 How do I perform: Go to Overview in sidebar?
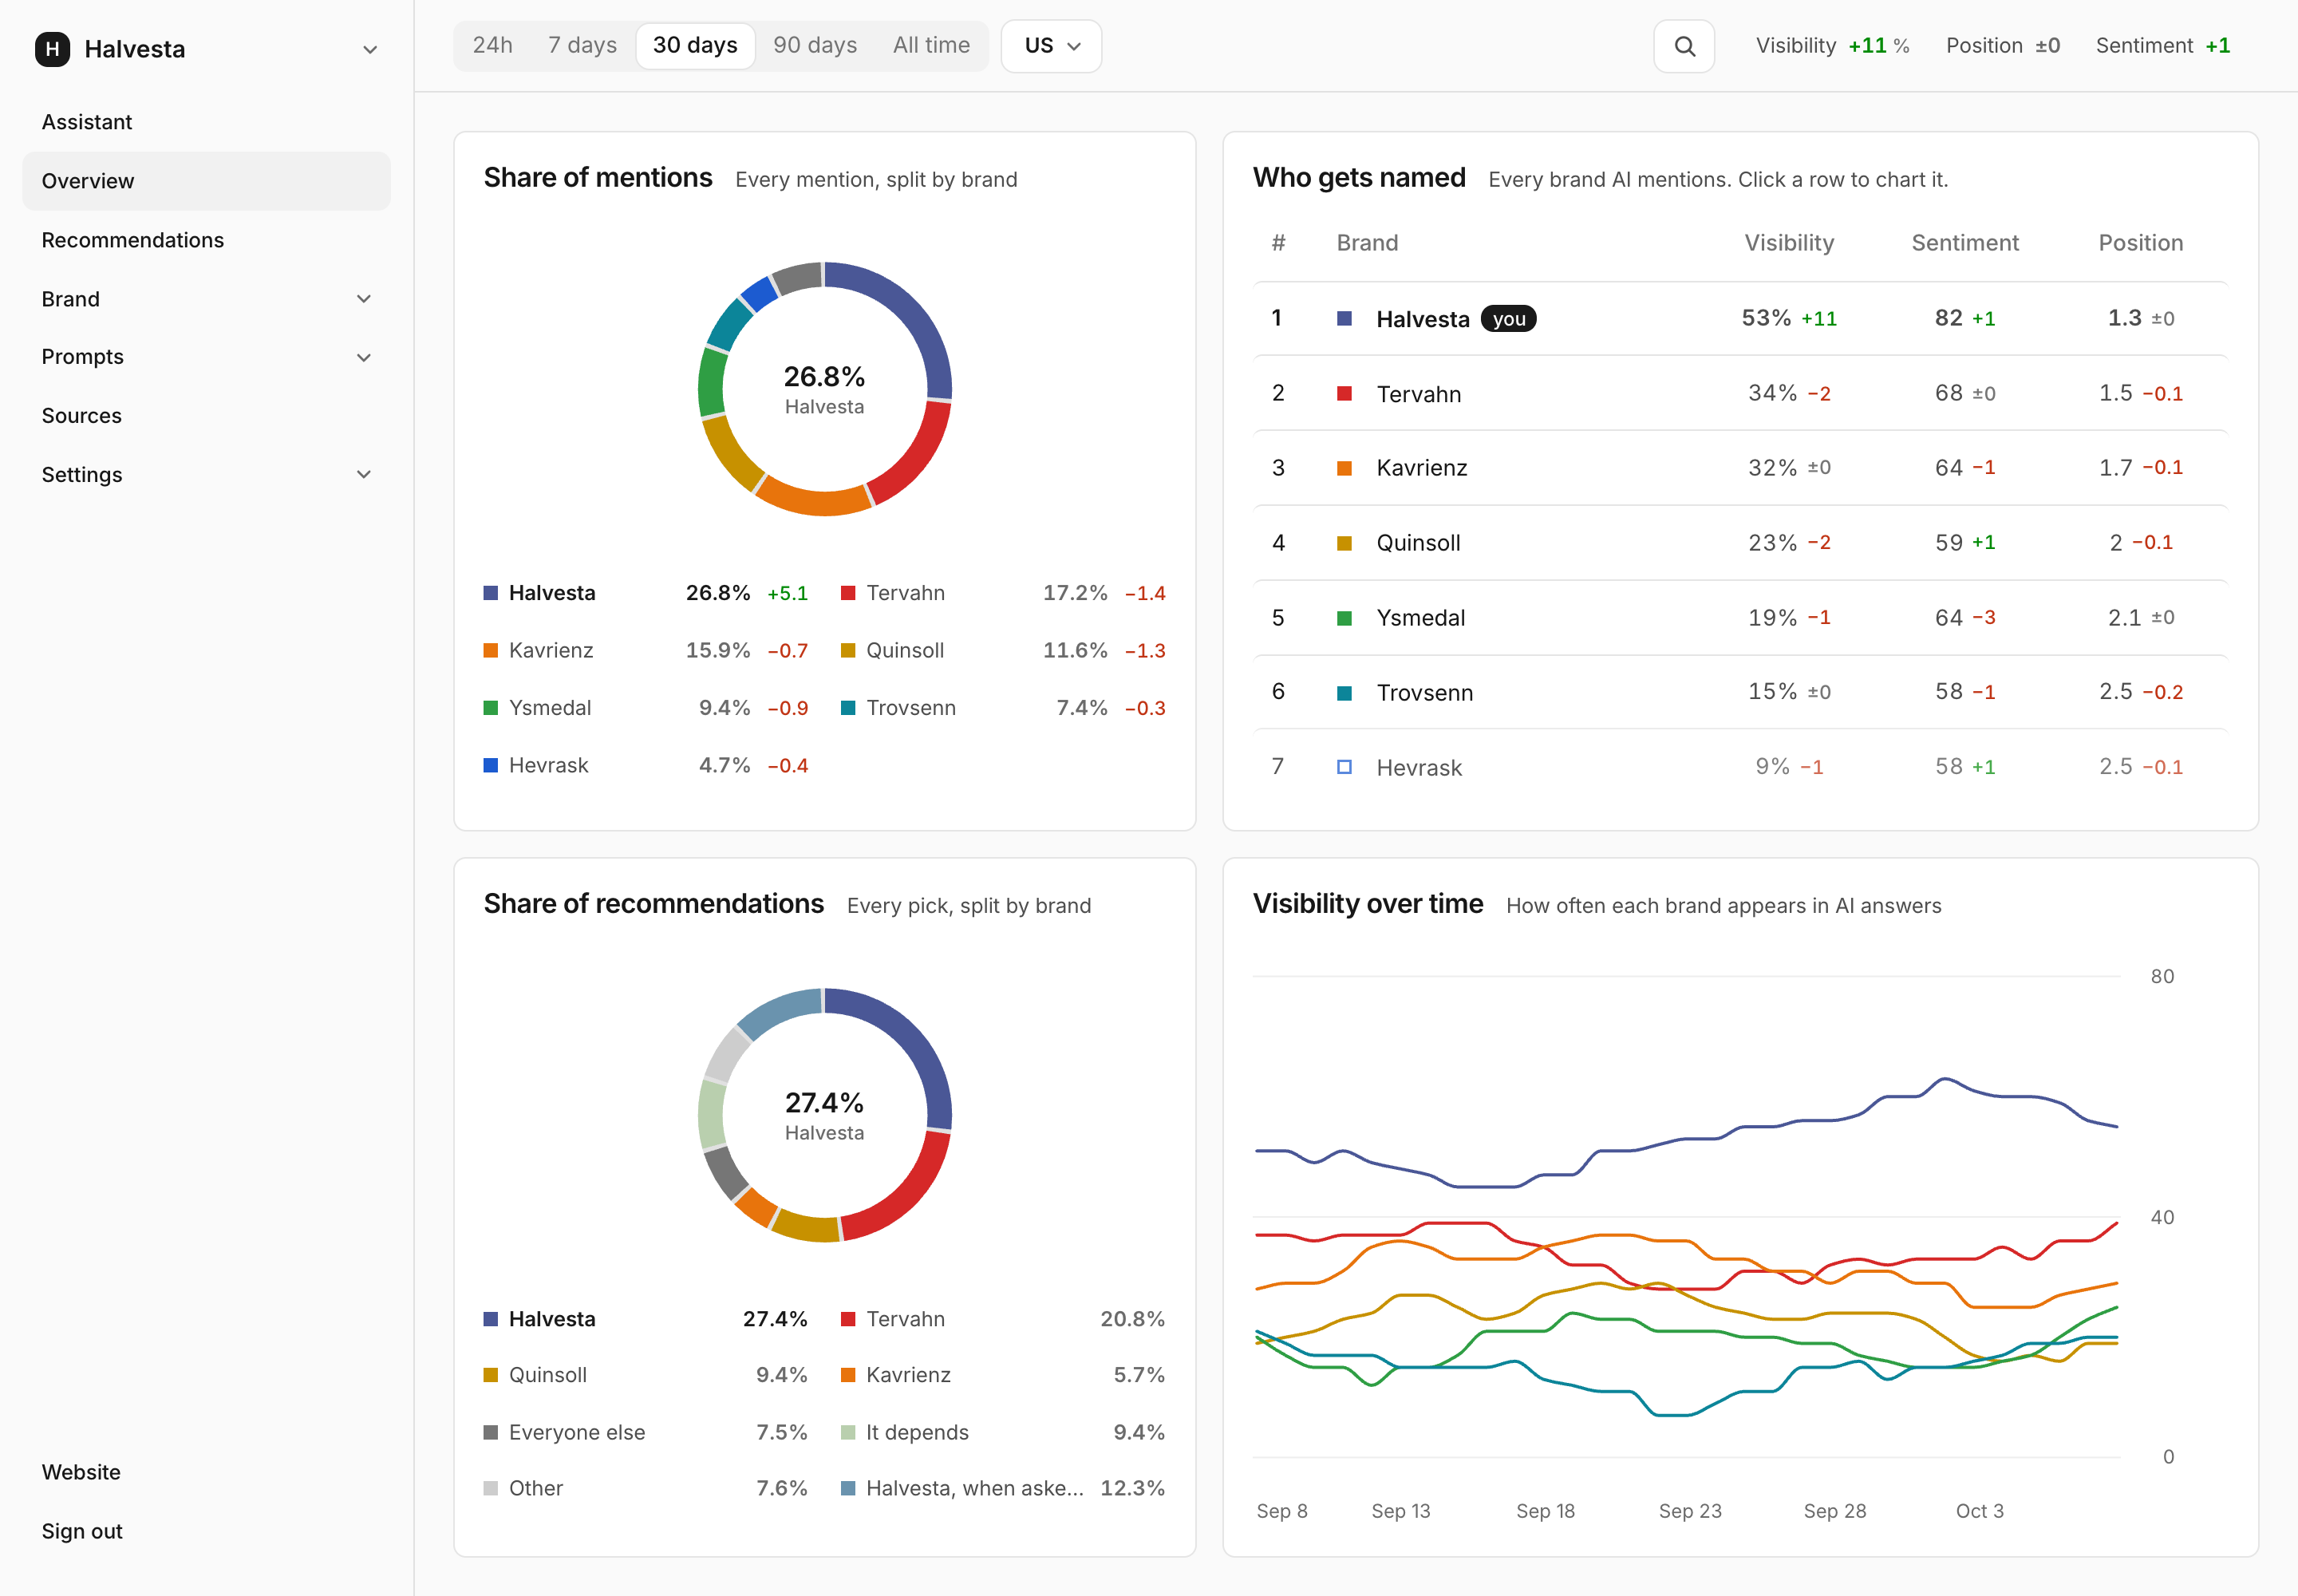click(x=206, y=181)
